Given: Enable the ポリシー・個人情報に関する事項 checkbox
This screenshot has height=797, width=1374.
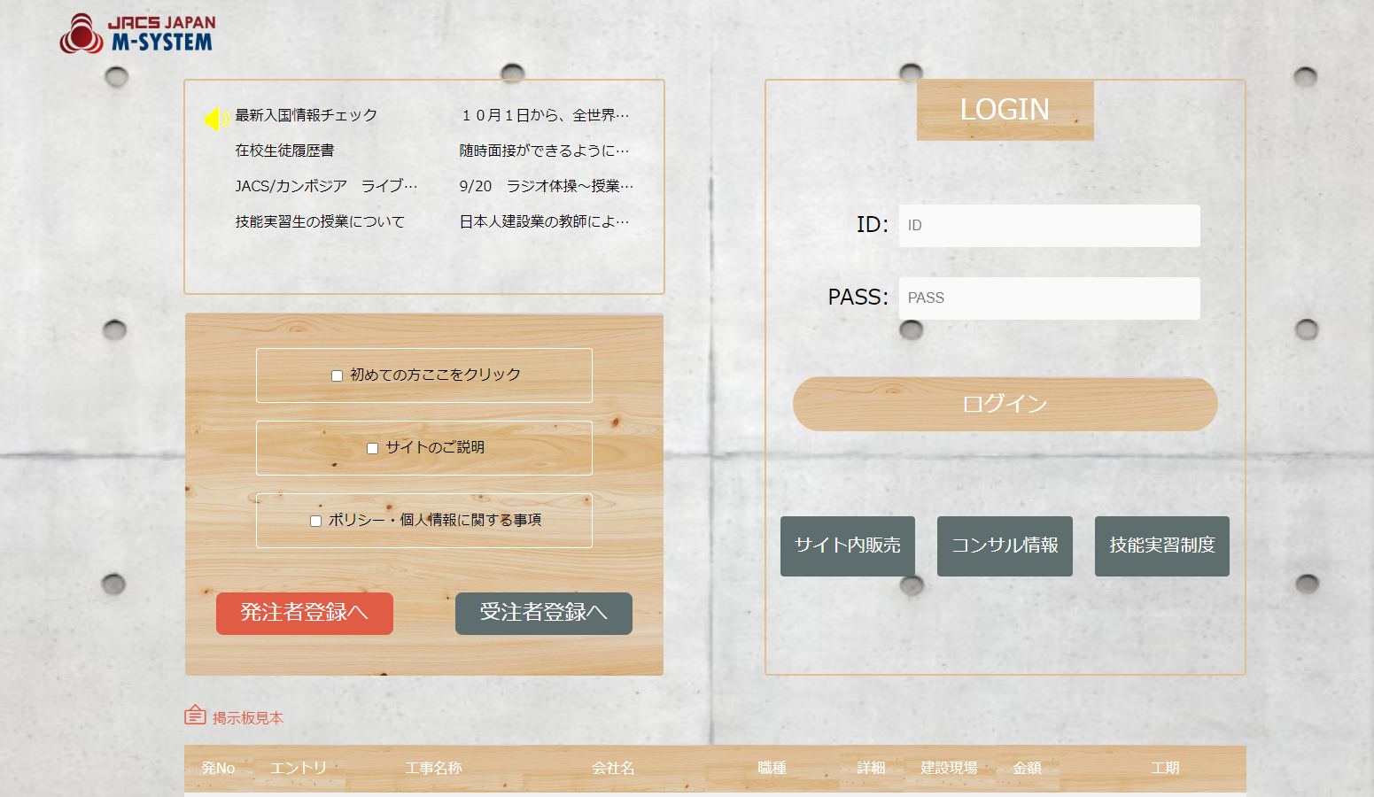Looking at the screenshot, I should click(x=315, y=521).
